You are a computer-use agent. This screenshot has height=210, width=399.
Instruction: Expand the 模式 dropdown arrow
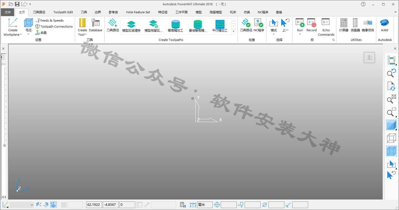[273, 34]
